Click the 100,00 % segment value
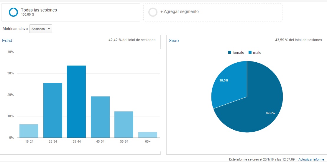The image size is (327, 162). tap(28, 15)
